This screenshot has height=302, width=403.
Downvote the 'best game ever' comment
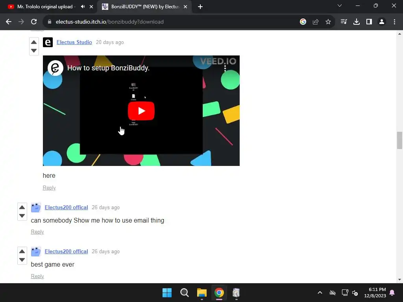pyautogui.click(x=22, y=260)
